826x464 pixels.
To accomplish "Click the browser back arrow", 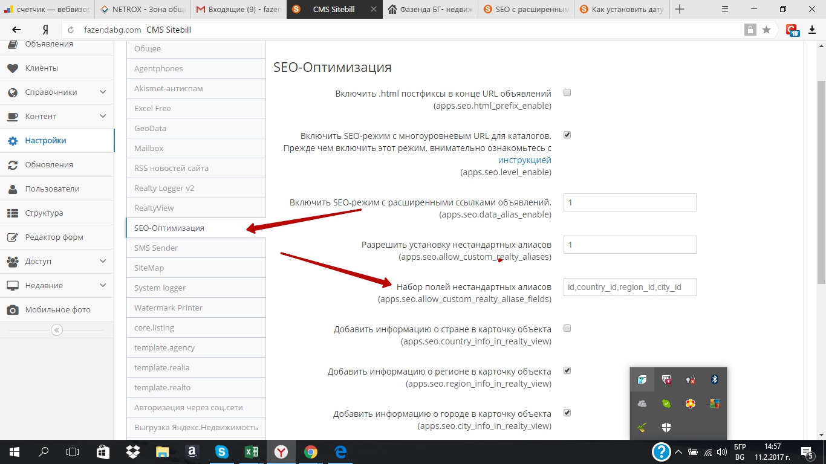I will (16, 30).
